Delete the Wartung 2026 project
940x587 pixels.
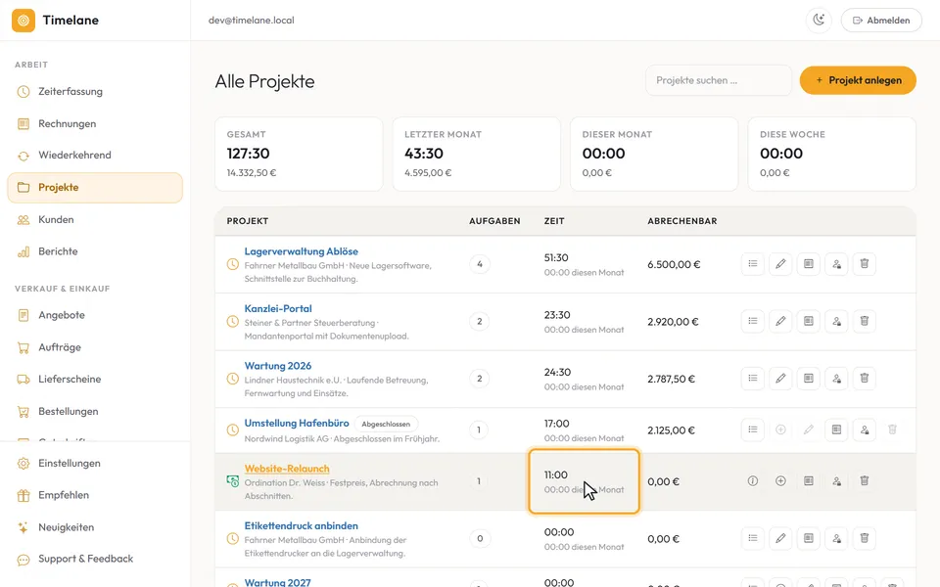pos(865,379)
